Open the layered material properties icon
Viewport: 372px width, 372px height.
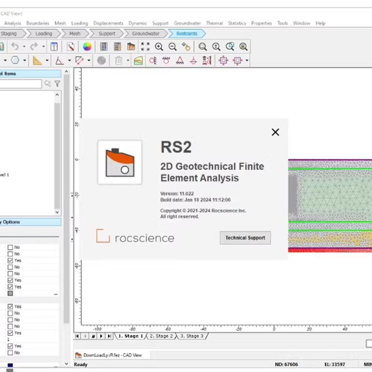[138, 60]
